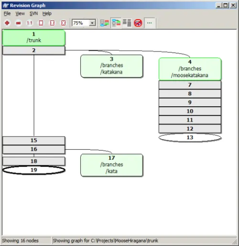Select revision node 12
This screenshot has width=239, height=246.
pos(190,129)
